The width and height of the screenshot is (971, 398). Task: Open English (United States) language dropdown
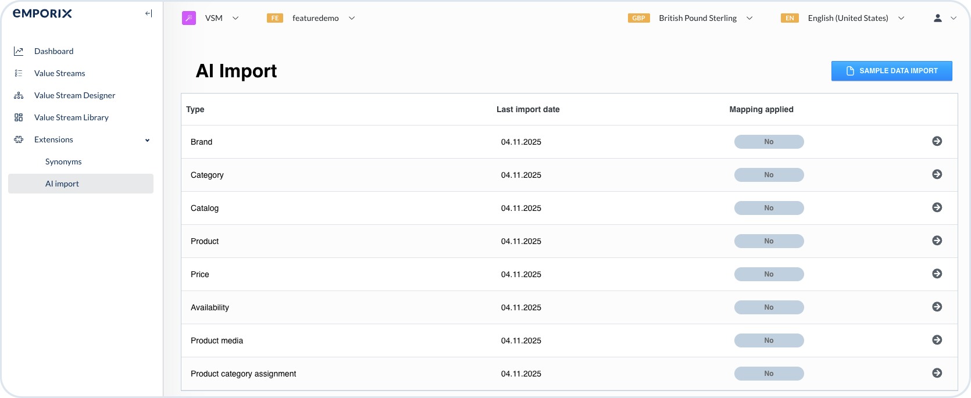pyautogui.click(x=848, y=18)
